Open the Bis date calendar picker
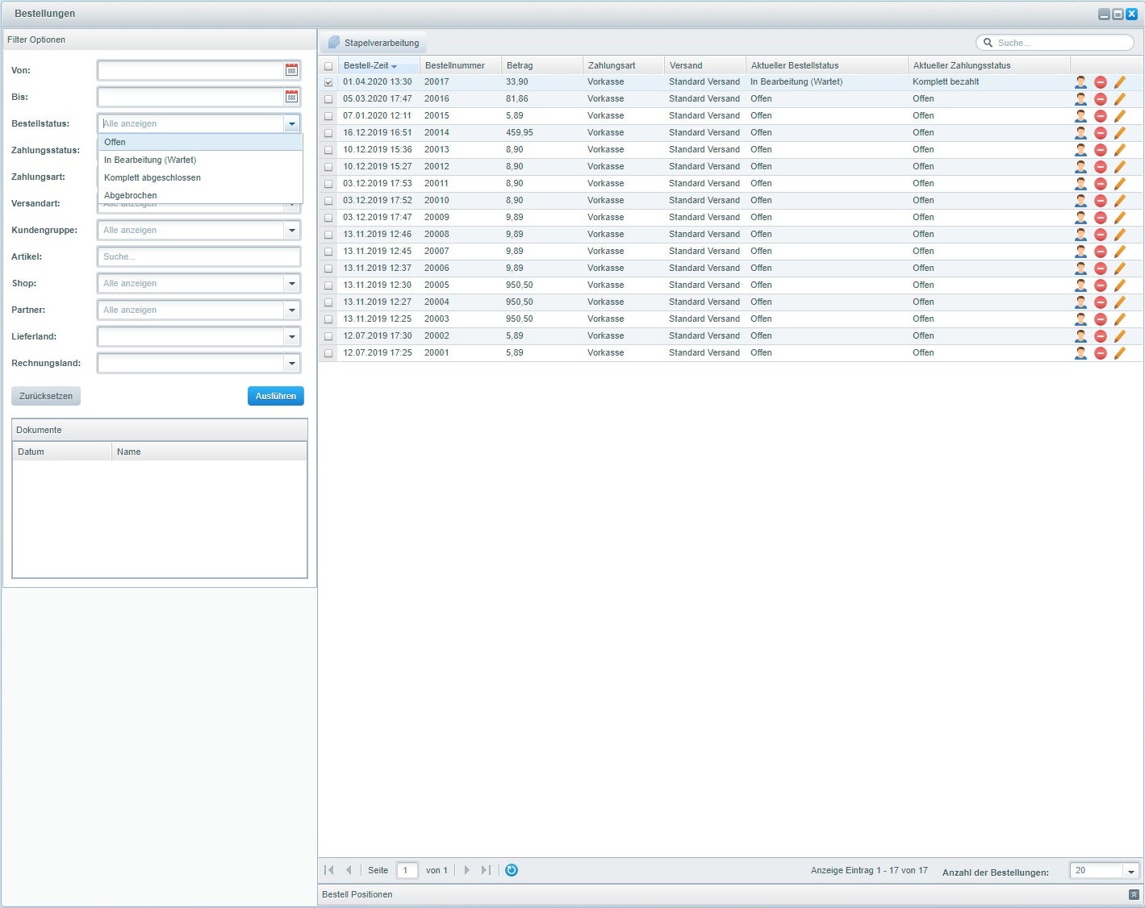The height and width of the screenshot is (908, 1145). 291,97
